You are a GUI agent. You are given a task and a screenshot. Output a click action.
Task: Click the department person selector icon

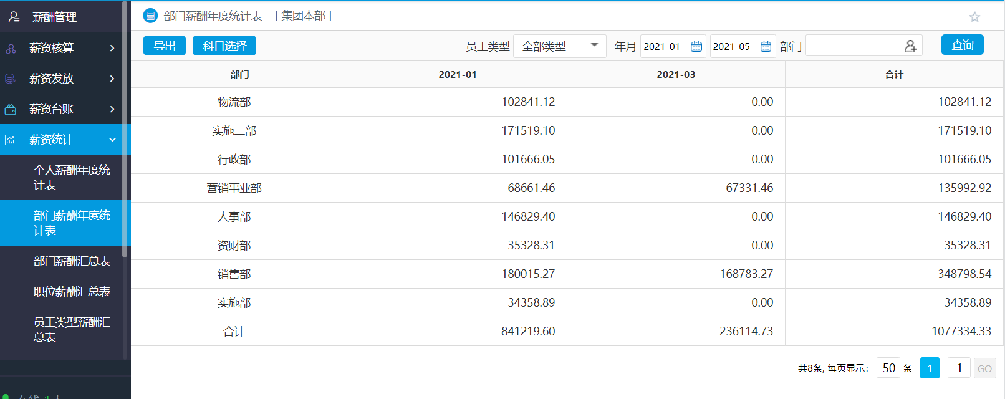point(910,46)
